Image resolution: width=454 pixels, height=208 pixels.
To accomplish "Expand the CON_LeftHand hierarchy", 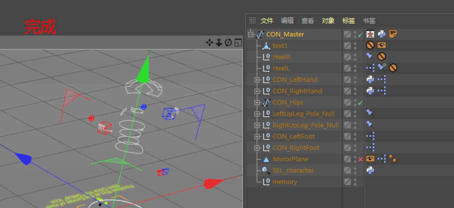I will tap(257, 80).
